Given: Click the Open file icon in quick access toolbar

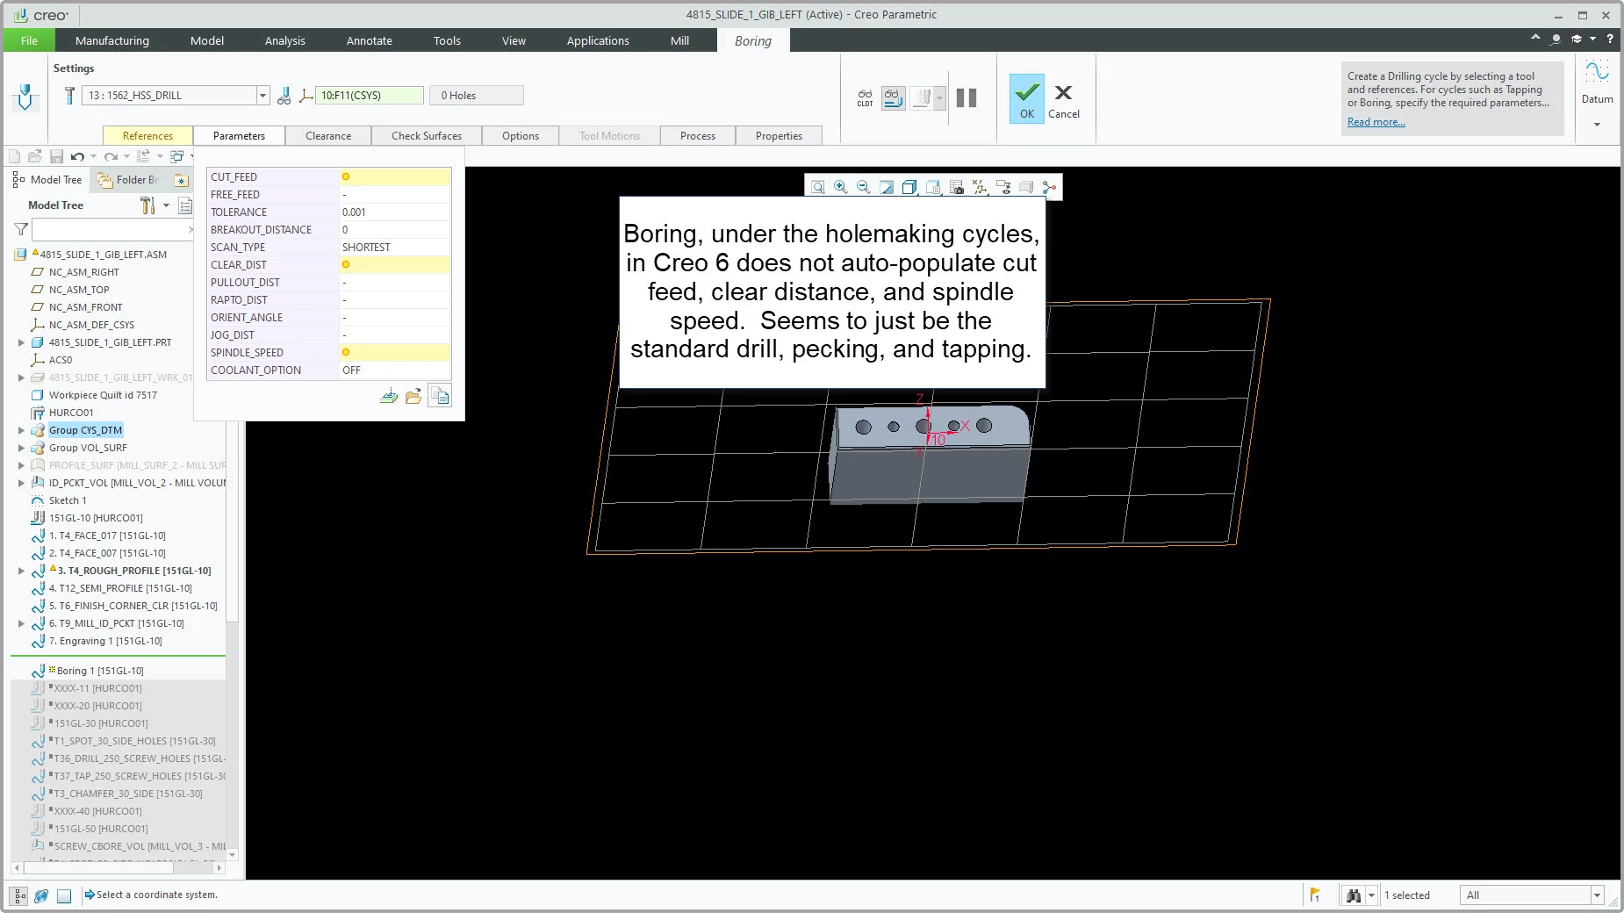Looking at the screenshot, I should (35, 156).
